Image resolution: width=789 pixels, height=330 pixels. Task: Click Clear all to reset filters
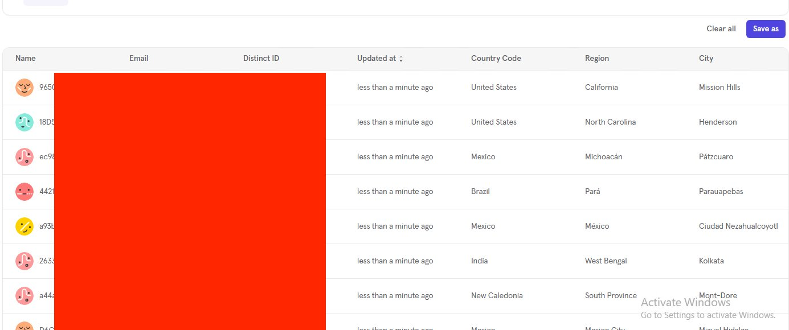tap(721, 29)
